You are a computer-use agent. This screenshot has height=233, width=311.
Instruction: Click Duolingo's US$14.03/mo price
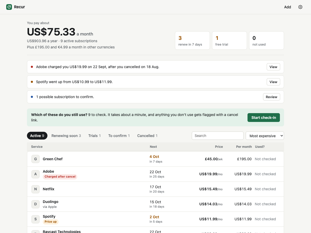pyautogui.click(x=211, y=204)
